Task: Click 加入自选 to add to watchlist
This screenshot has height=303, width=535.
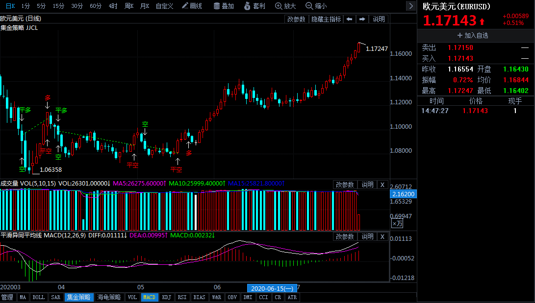Action: [472, 35]
